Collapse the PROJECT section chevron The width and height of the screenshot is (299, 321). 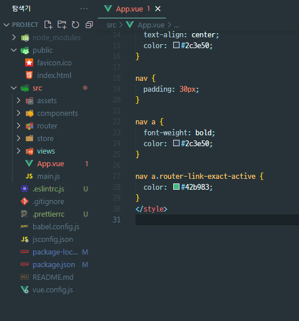pyautogui.click(x=6, y=25)
